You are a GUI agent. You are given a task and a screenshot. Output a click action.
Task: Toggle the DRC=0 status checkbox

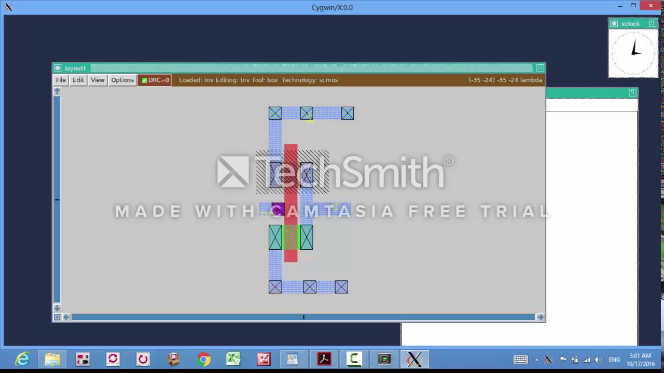(144, 80)
